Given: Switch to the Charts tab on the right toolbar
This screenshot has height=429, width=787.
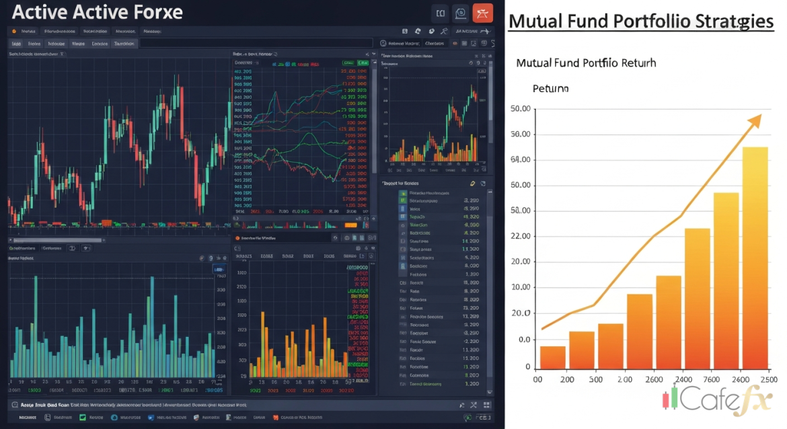Looking at the screenshot, I should 435,43.
